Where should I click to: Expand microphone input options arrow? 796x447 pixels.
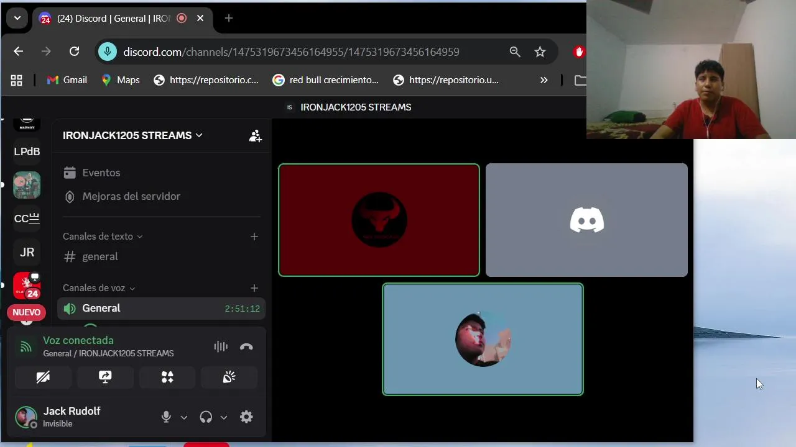pos(184,417)
